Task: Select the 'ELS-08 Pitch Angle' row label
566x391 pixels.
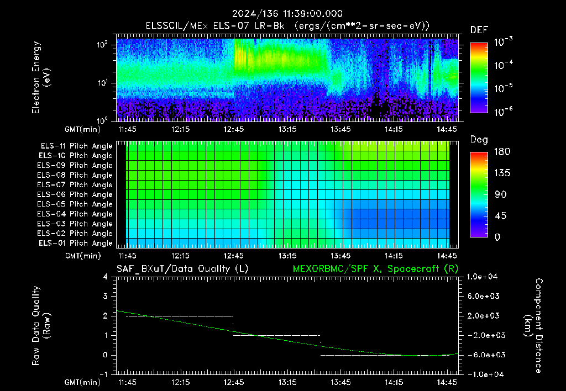Action: point(75,175)
